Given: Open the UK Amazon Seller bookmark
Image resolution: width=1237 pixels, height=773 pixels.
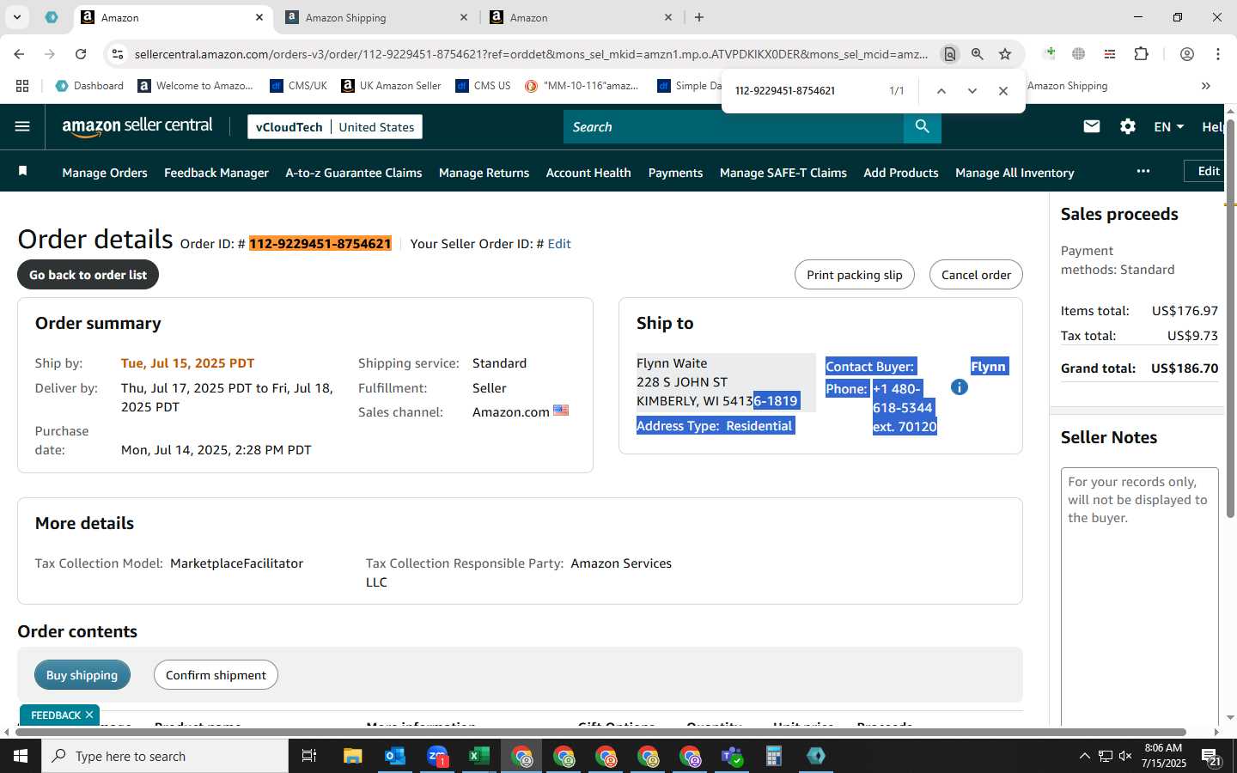Looking at the screenshot, I should pyautogui.click(x=391, y=86).
